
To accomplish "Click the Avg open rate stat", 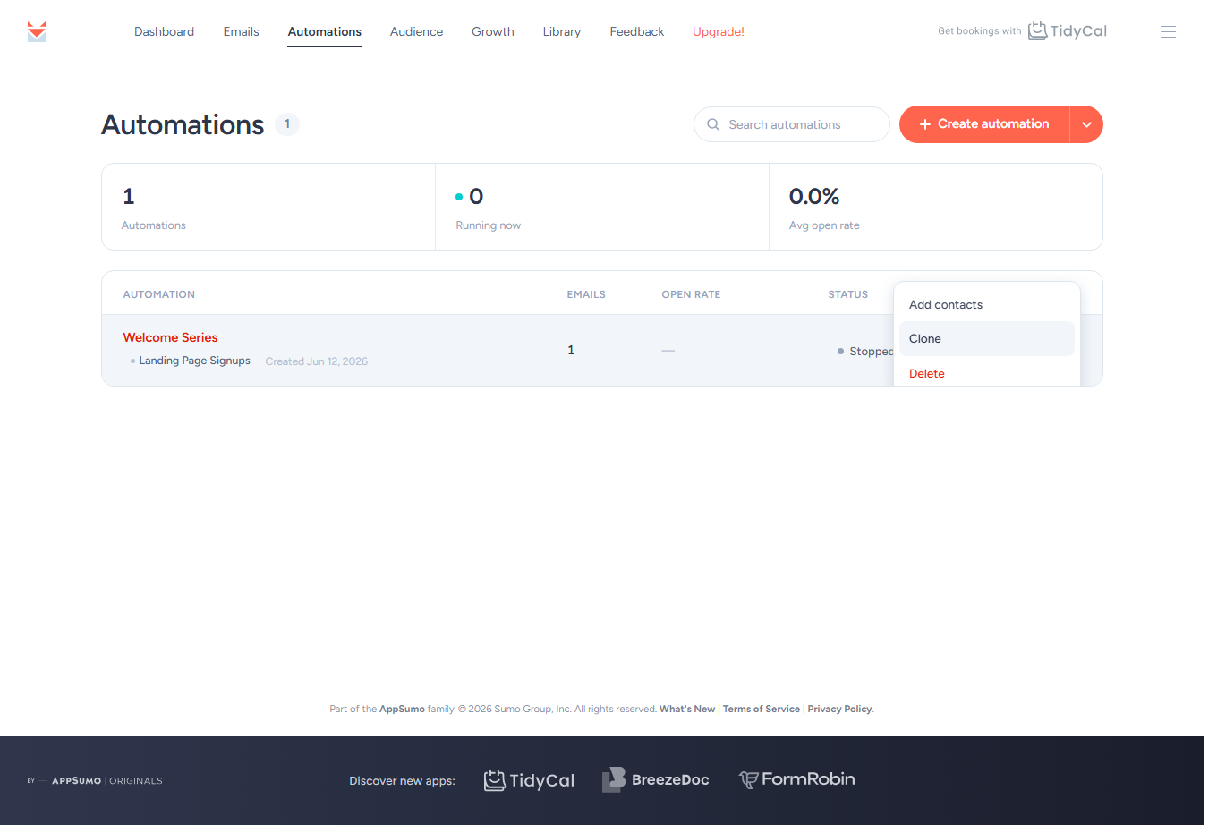I will tap(935, 207).
